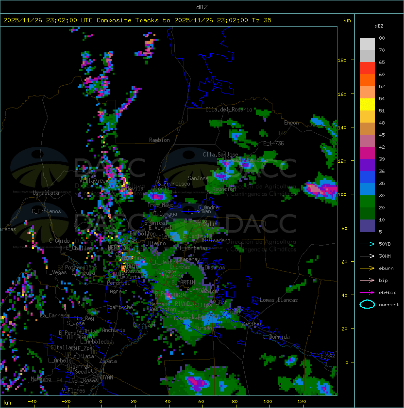Click the Anchoris map label
The image size is (404, 408).
(x=114, y=330)
